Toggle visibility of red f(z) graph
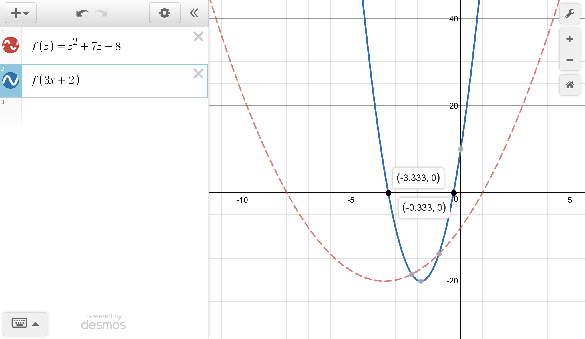The image size is (585, 339). click(11, 45)
